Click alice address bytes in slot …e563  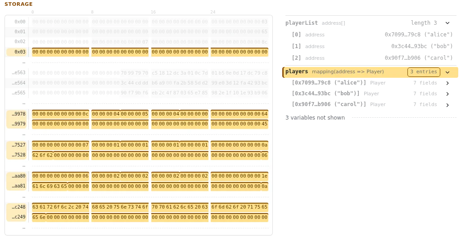coord(194,73)
